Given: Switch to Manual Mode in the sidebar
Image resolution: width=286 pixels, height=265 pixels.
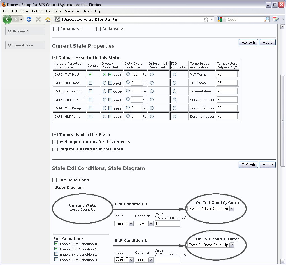Looking at the screenshot, I should [25, 45].
